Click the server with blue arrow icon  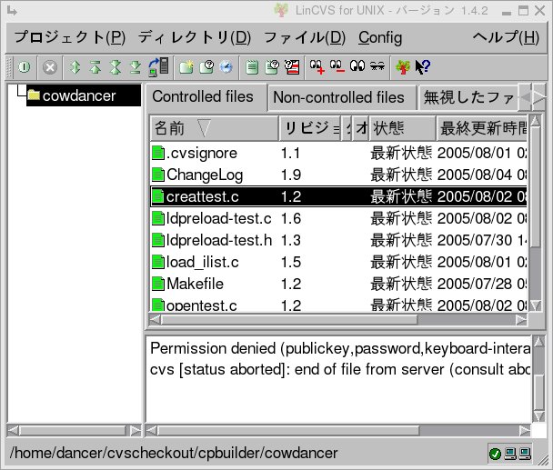(158, 66)
